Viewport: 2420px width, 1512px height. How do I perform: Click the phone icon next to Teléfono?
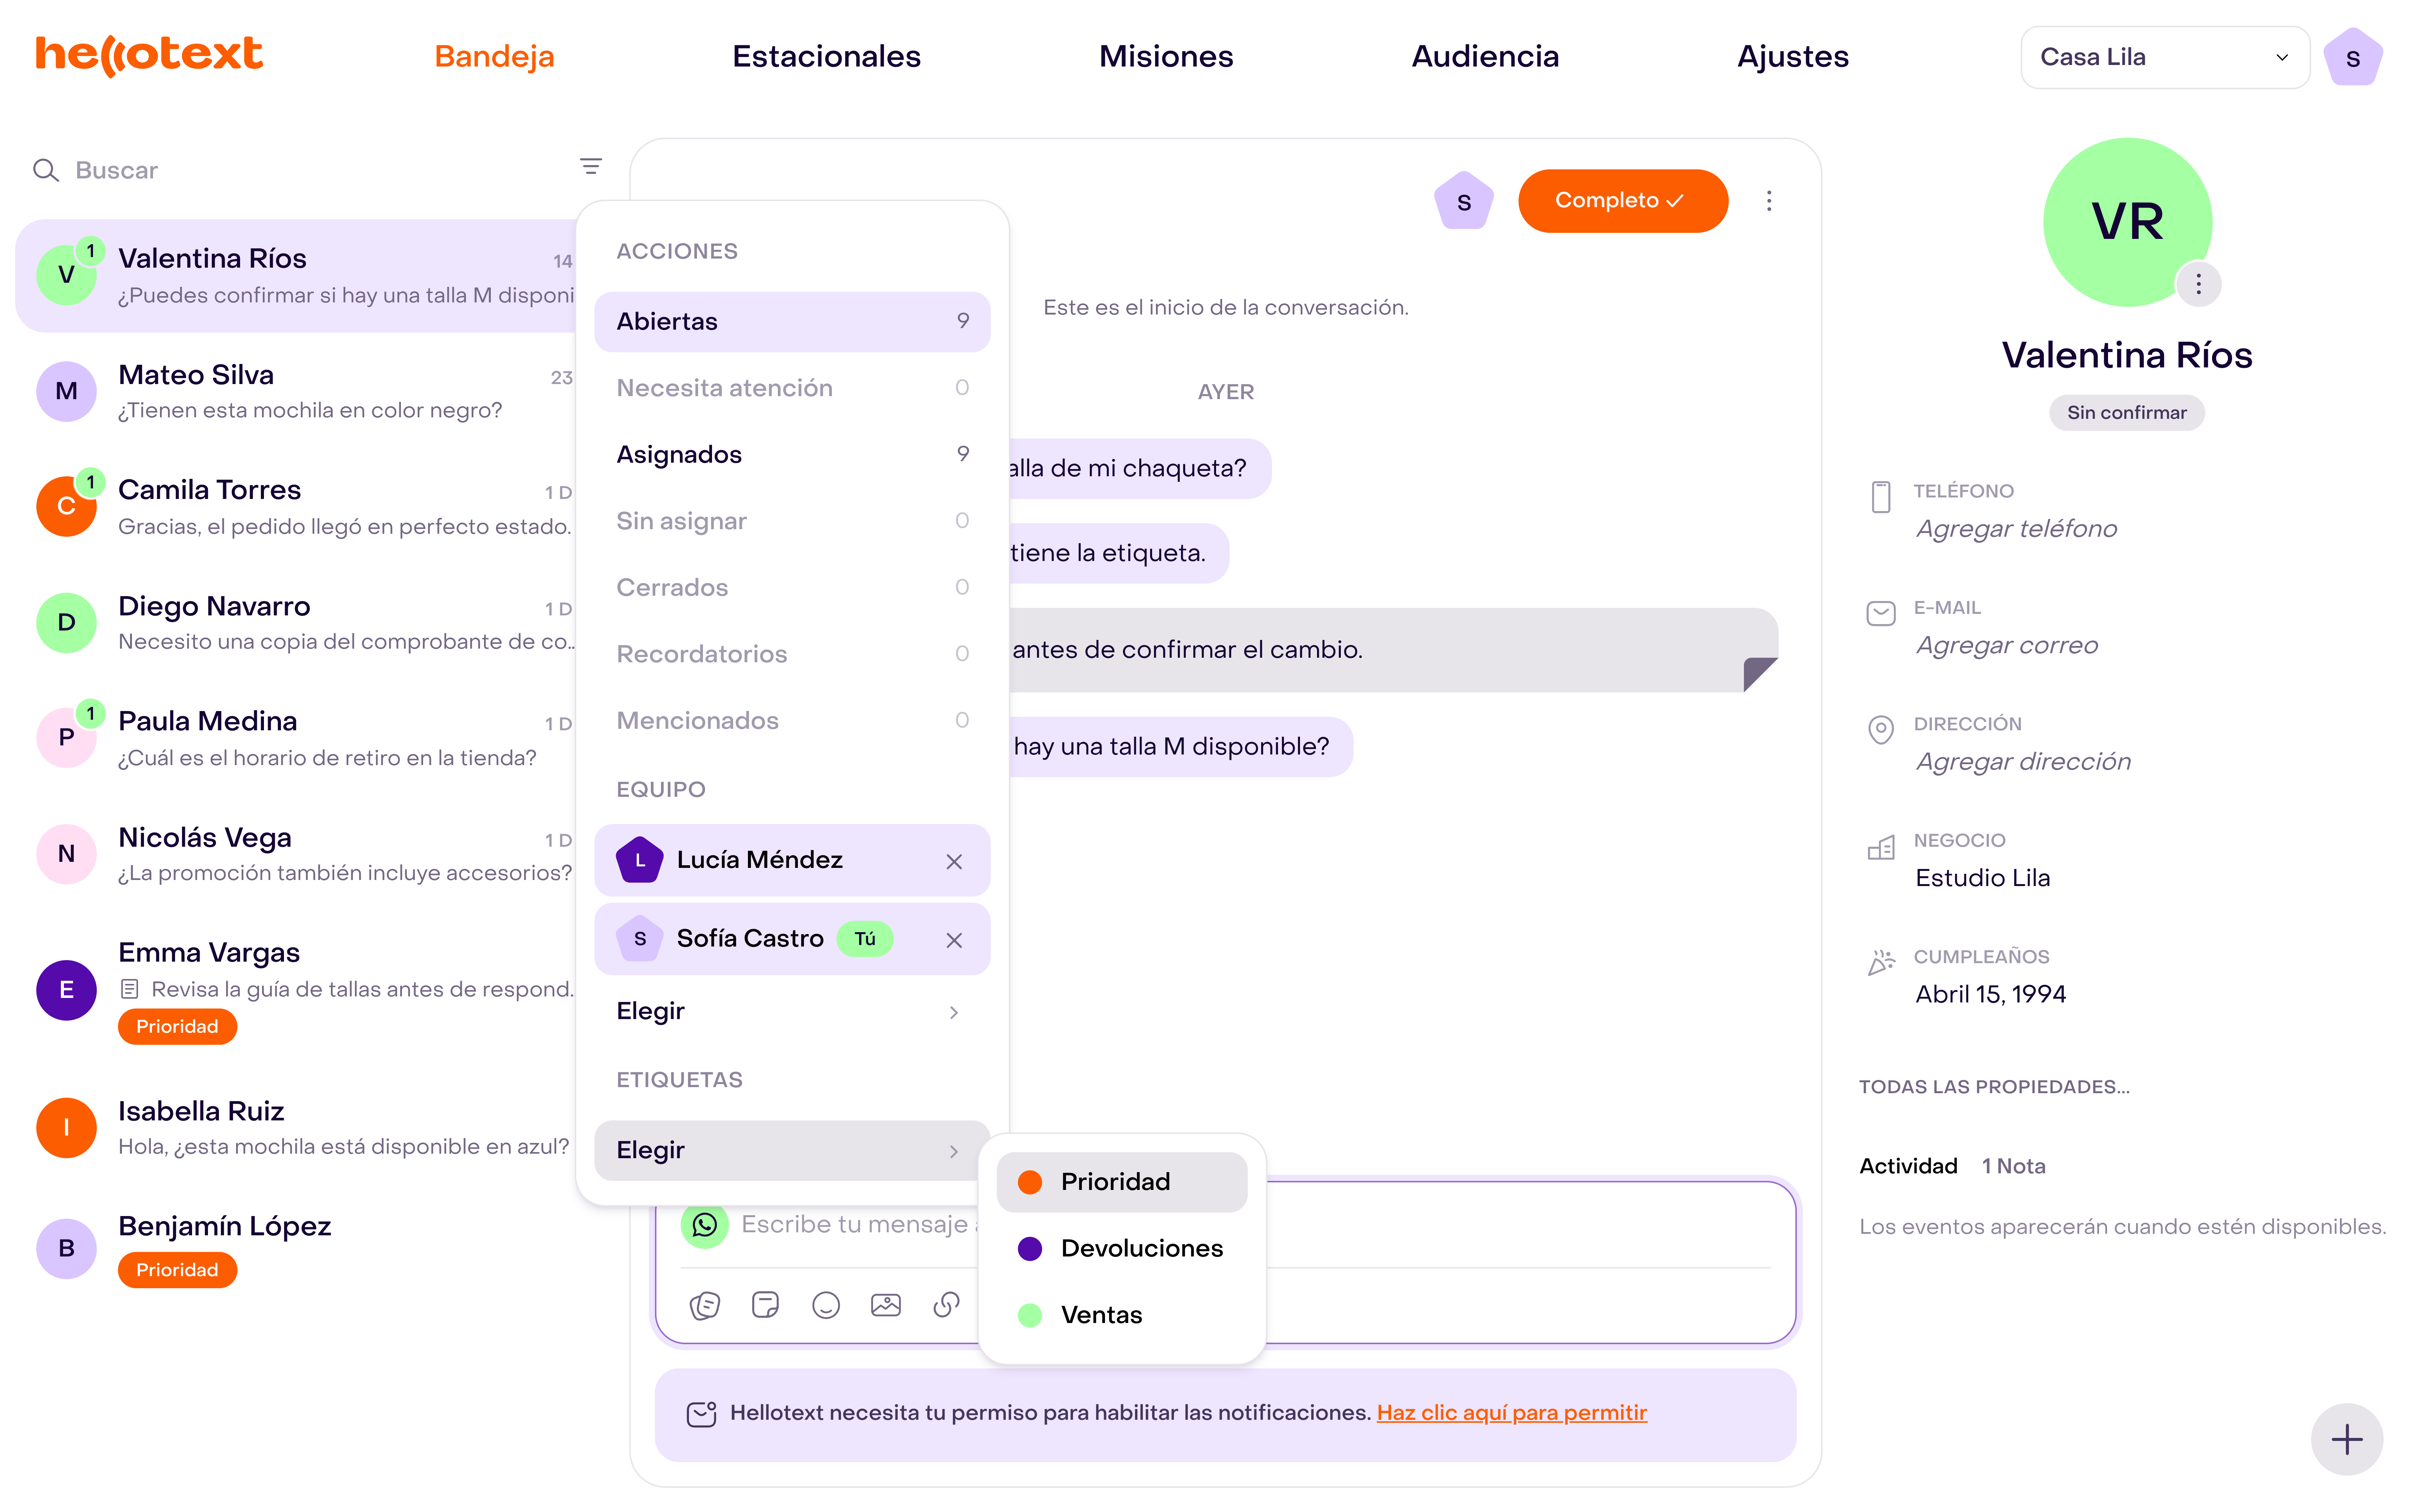click(1881, 497)
